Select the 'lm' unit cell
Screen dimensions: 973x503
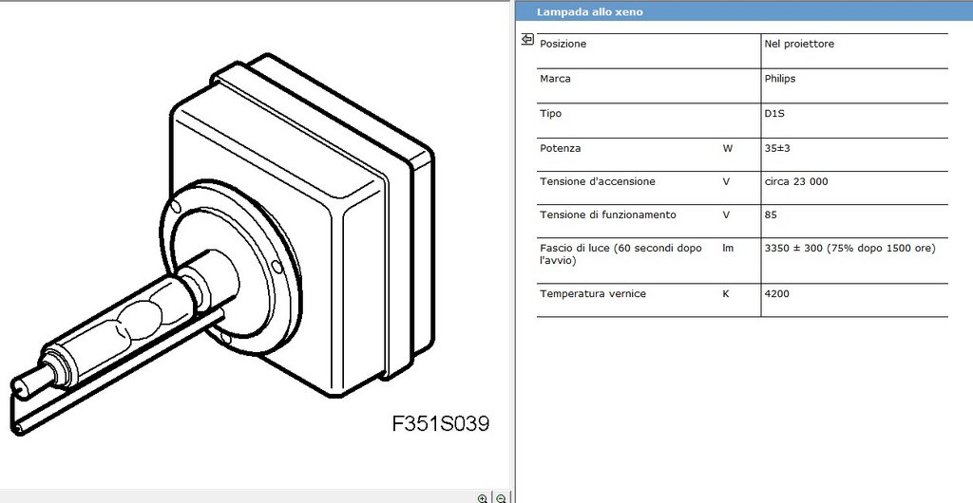point(728,248)
